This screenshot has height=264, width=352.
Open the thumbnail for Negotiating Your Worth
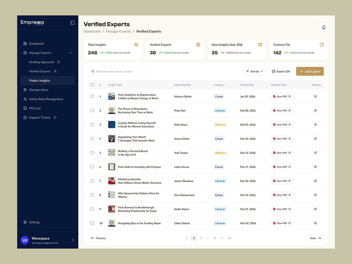tap(112, 139)
